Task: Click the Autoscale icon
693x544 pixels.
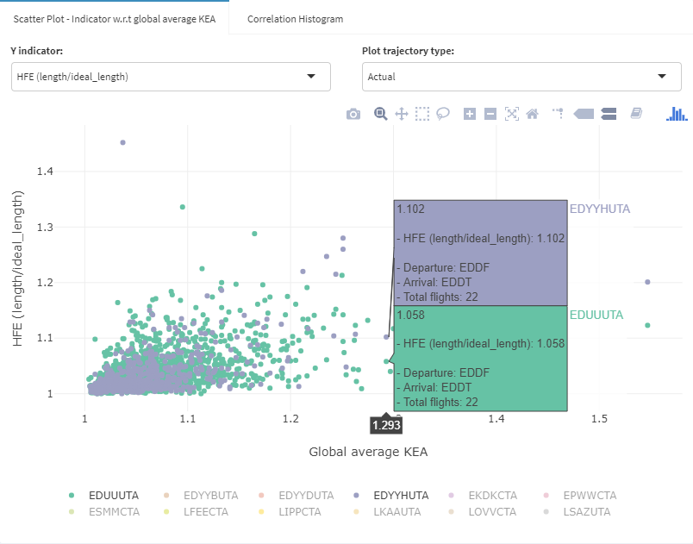Action: (511, 114)
